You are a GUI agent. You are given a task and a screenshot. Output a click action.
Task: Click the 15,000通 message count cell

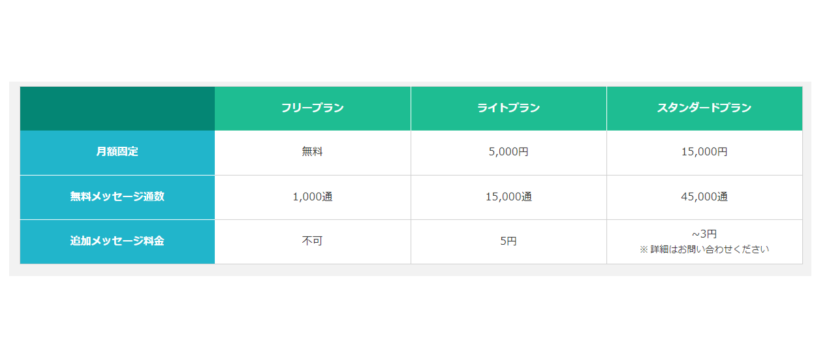pos(508,196)
